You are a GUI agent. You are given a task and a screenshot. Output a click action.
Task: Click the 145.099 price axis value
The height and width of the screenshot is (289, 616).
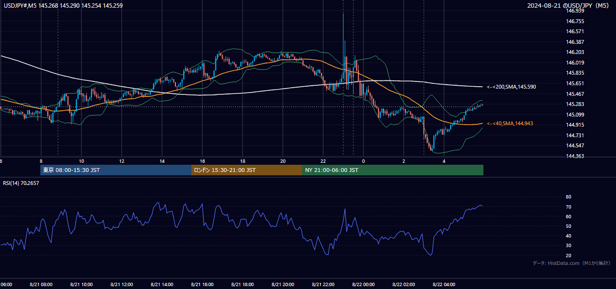point(575,115)
